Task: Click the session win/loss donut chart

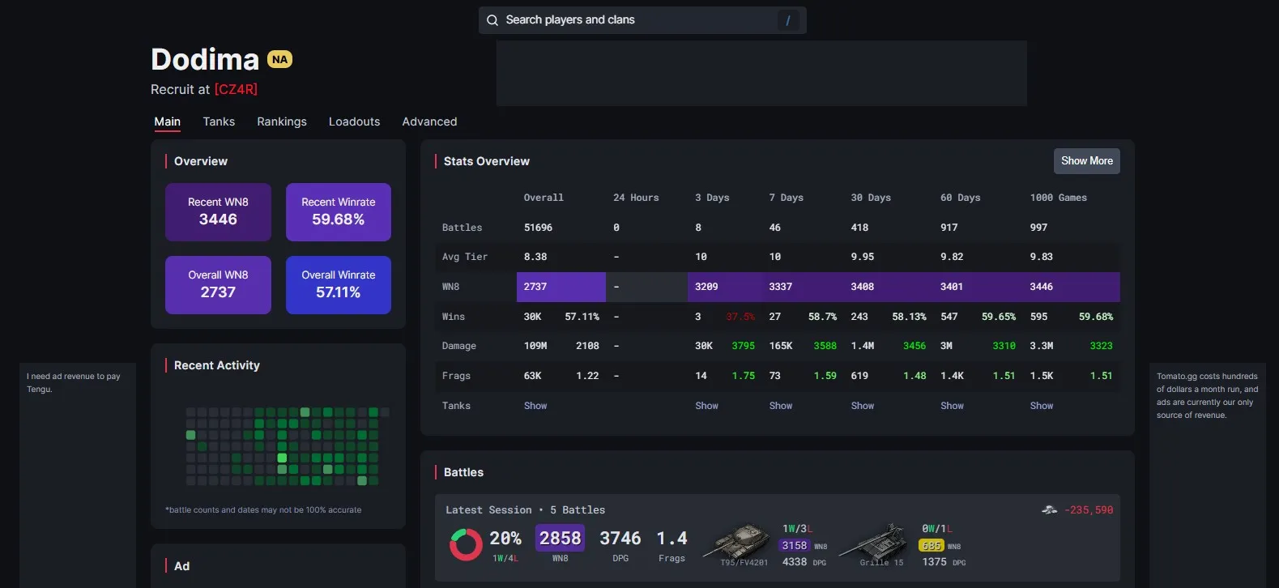Action: pyautogui.click(x=466, y=544)
